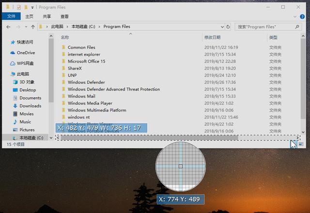Click the ShareX folder icon
310x213 pixels.
[x=63, y=68]
